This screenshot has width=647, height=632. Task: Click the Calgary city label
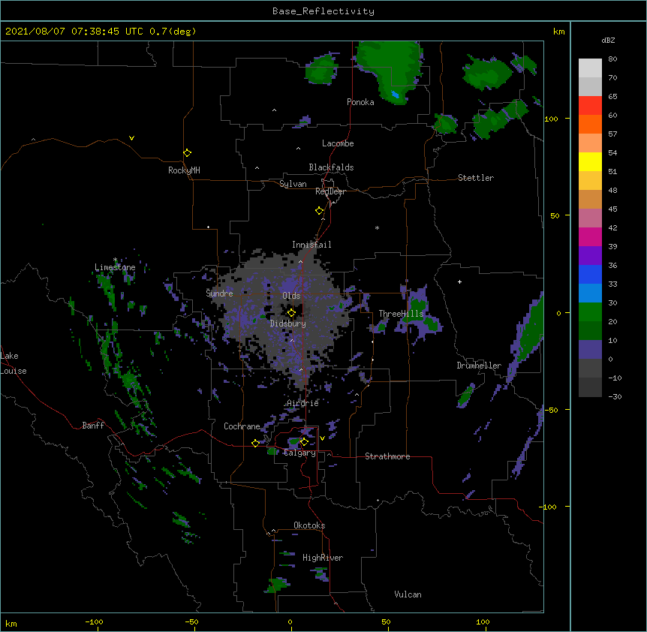point(300,453)
